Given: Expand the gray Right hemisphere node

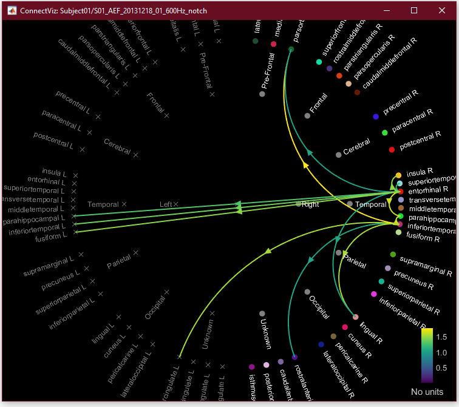Looking at the screenshot, I should [298, 204].
